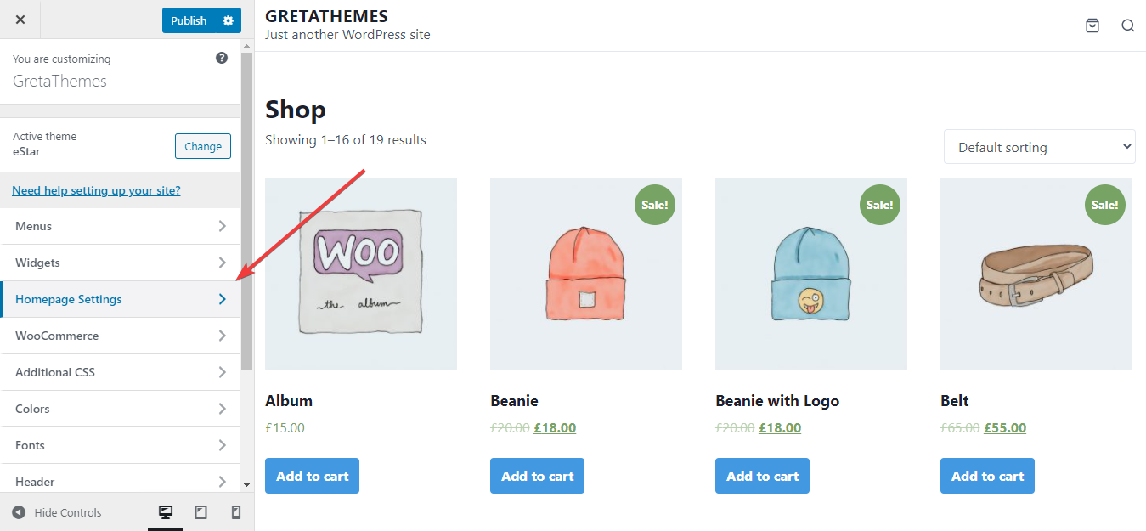The image size is (1146, 531).
Task: Close the Customizer with the X icon
Action: (x=20, y=20)
